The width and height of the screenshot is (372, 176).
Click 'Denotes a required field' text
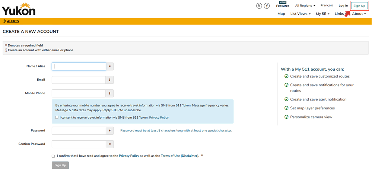pos(25,45)
